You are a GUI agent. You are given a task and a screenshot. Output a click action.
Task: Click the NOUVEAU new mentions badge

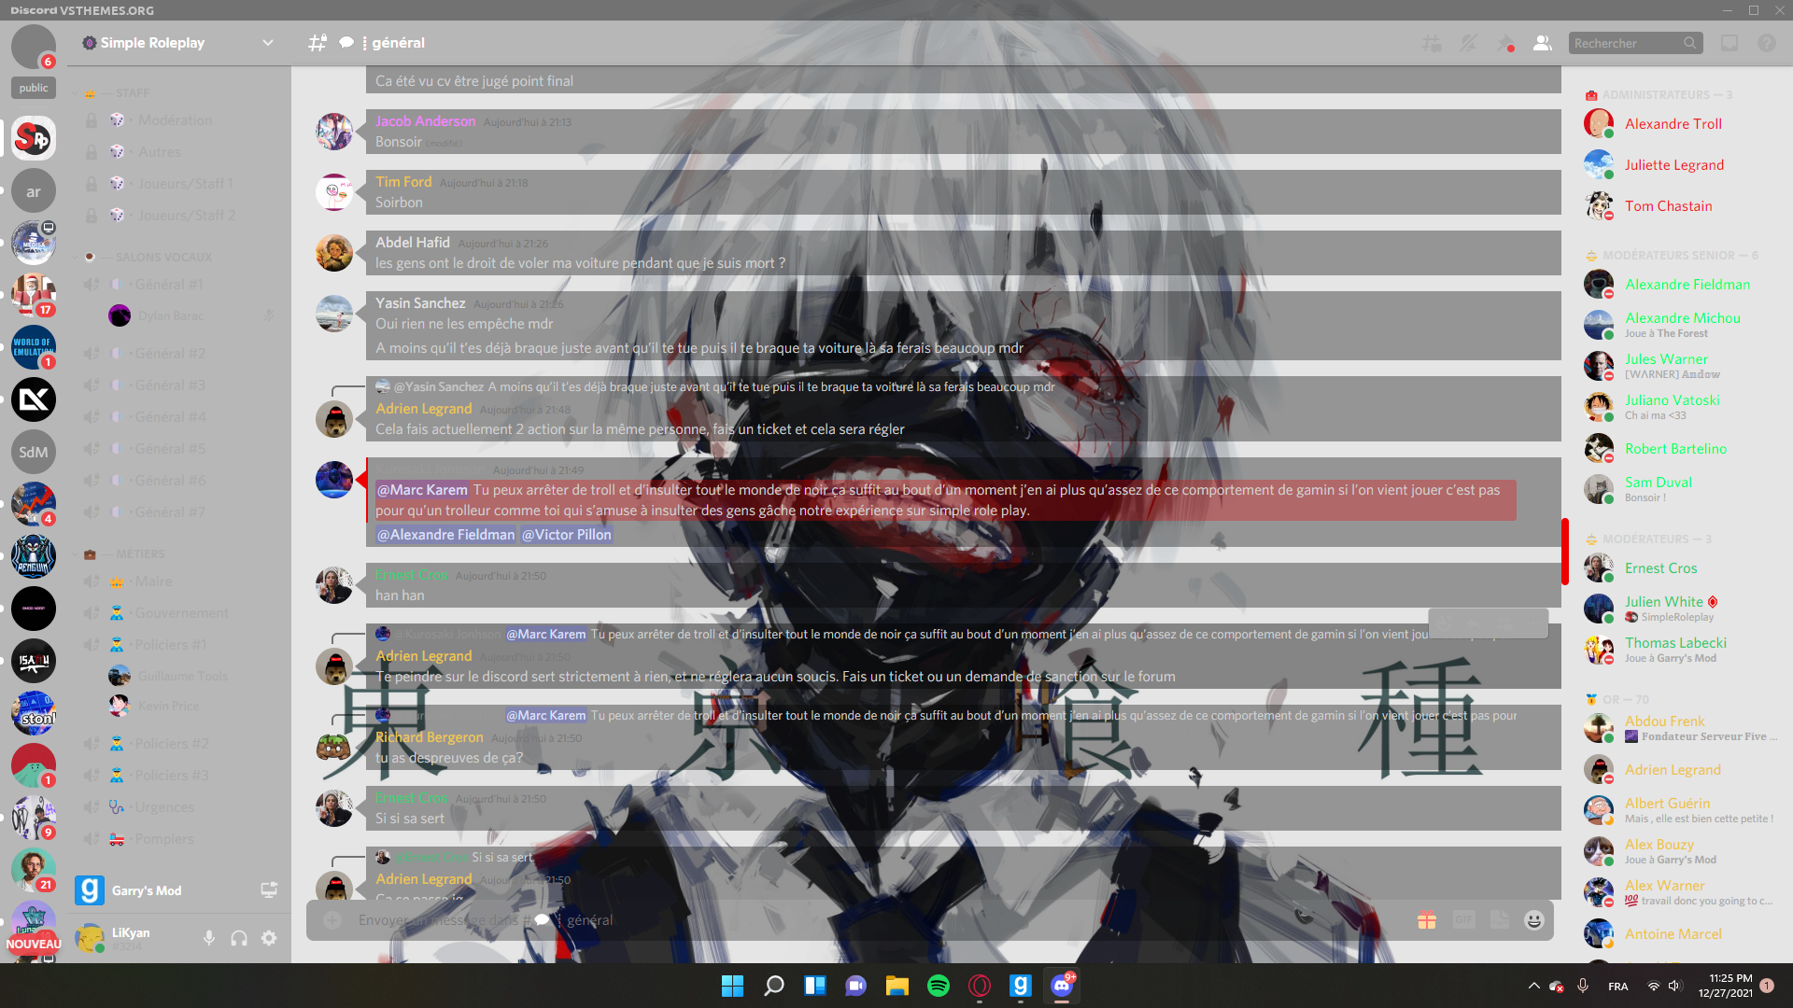(x=34, y=944)
